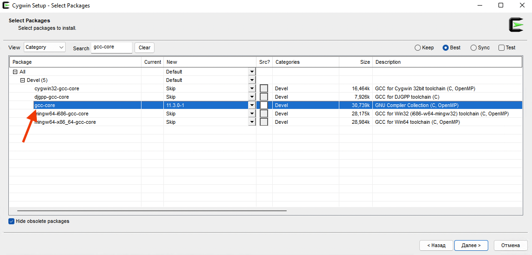Click the Cygwin logo in the header
This screenshot has width=532, height=255.
coord(516,25)
